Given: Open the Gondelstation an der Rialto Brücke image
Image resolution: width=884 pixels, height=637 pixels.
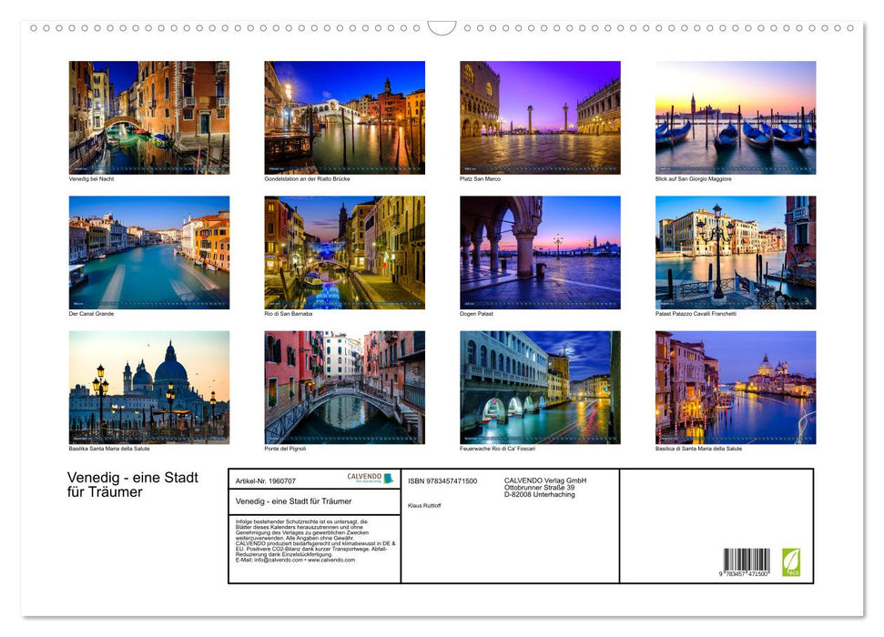Looking at the screenshot, I should click(x=345, y=116).
